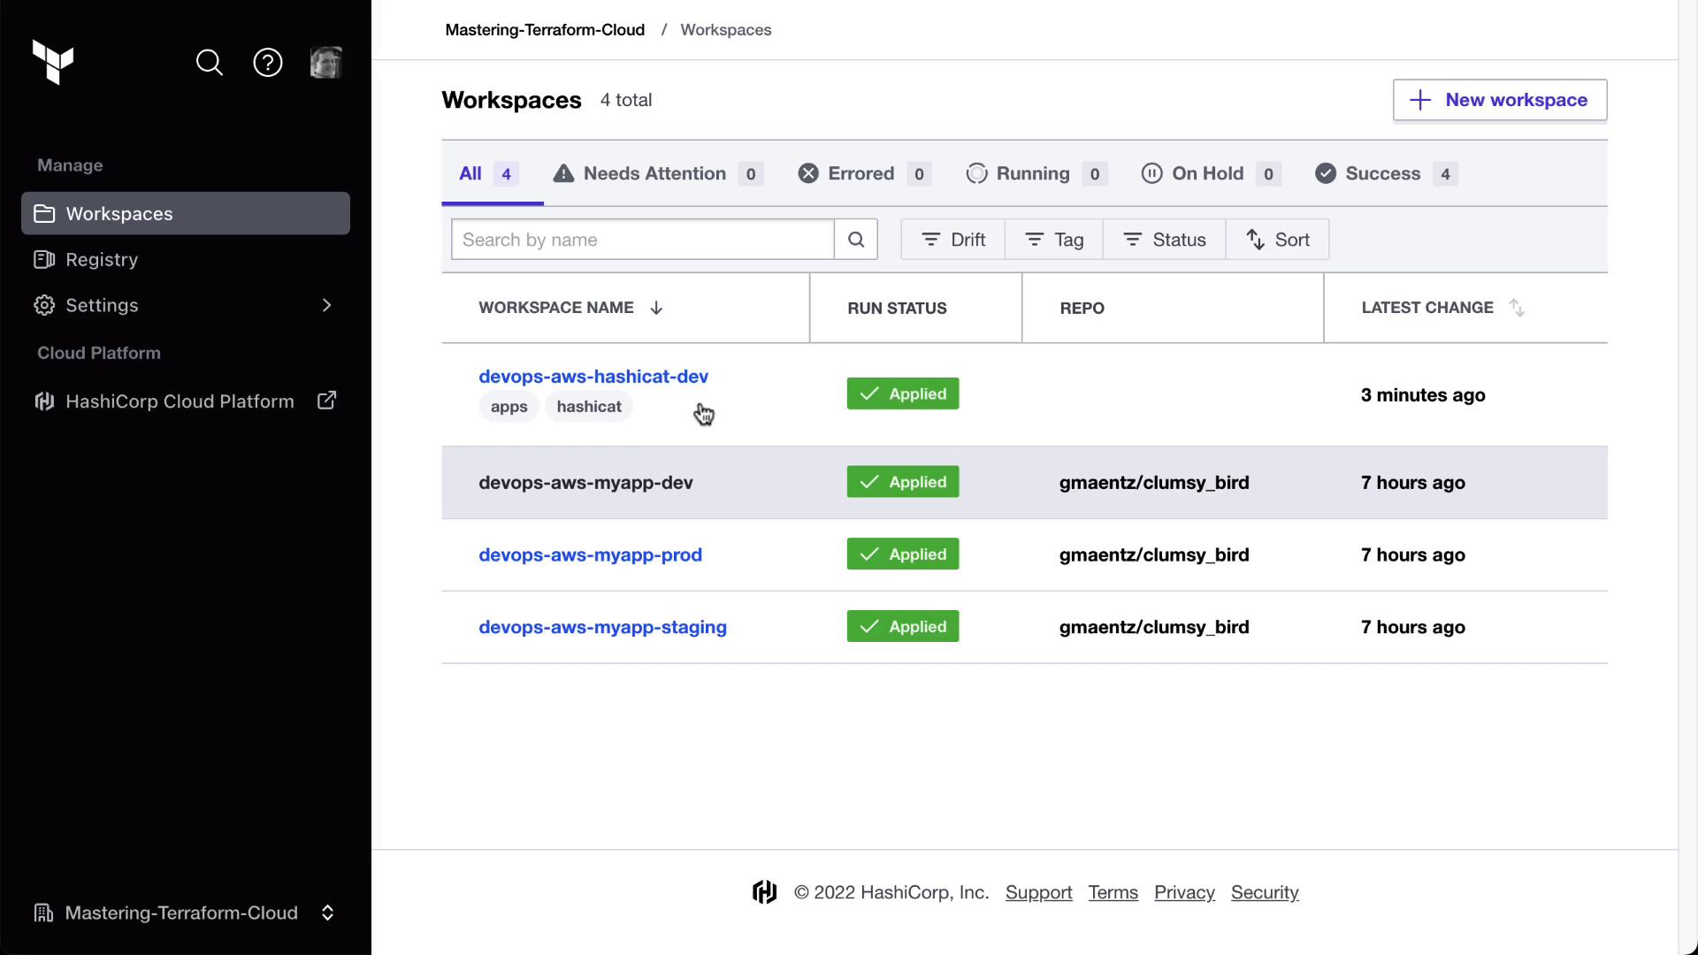1698x955 pixels.
Task: Click the search submit magnifier button
Action: coord(856,240)
